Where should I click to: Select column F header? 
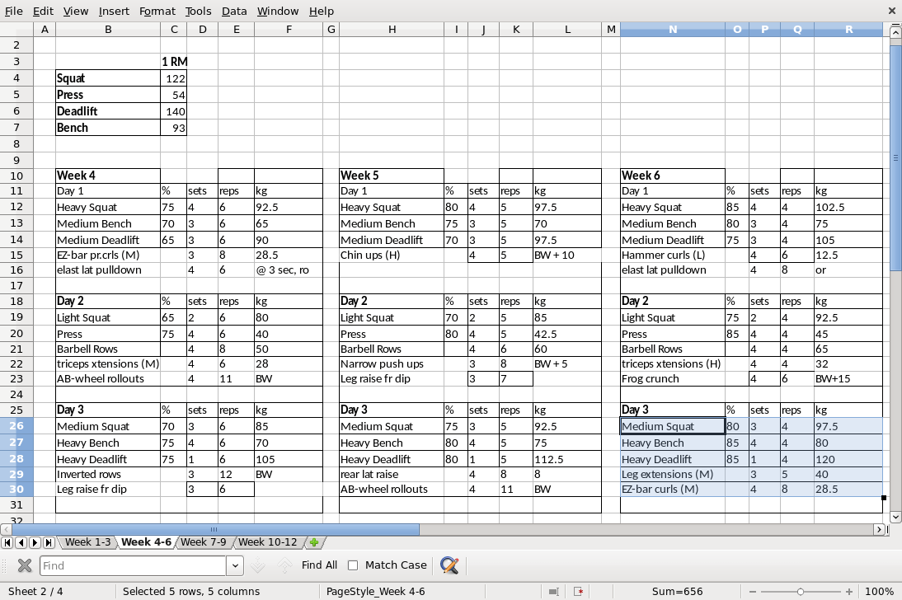tap(289, 30)
